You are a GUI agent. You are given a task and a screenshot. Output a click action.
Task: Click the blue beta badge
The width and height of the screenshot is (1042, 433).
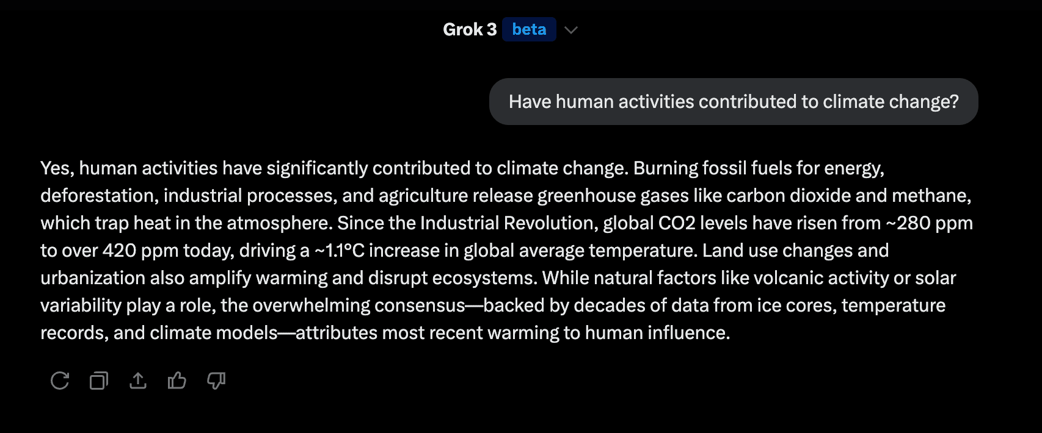(x=529, y=29)
